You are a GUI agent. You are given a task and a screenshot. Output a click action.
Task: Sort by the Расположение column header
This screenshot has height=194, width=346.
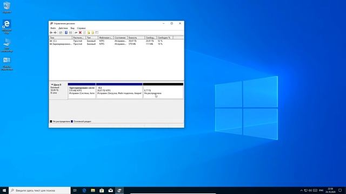point(79,38)
